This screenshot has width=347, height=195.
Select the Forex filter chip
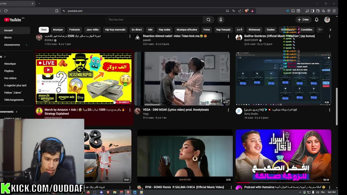click(x=207, y=30)
